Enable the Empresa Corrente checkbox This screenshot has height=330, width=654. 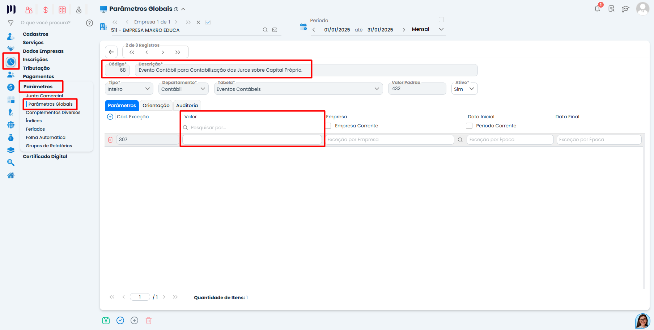tap(328, 126)
